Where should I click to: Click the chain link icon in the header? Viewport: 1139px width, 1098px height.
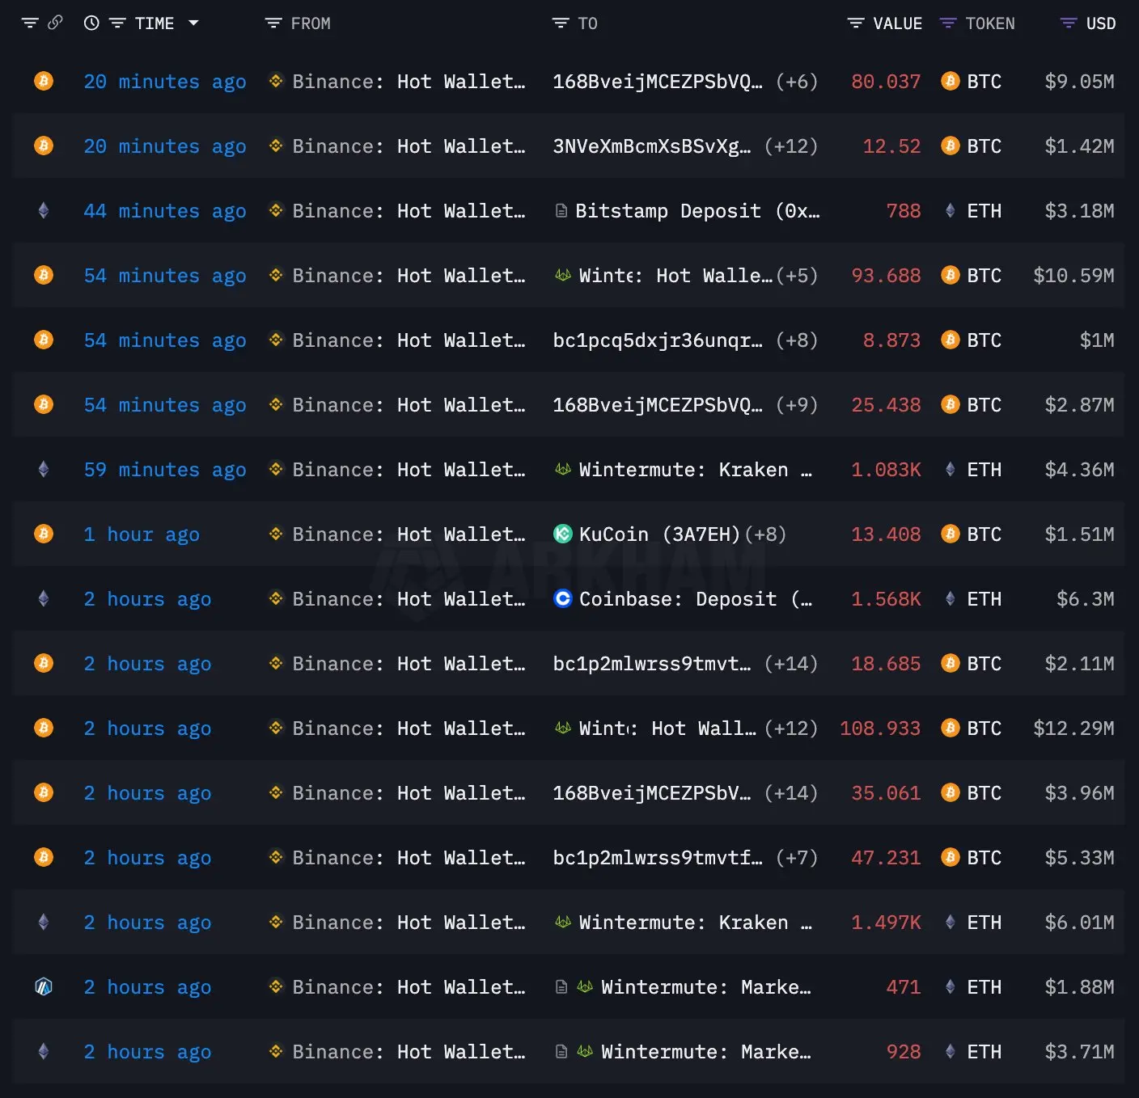click(x=55, y=23)
